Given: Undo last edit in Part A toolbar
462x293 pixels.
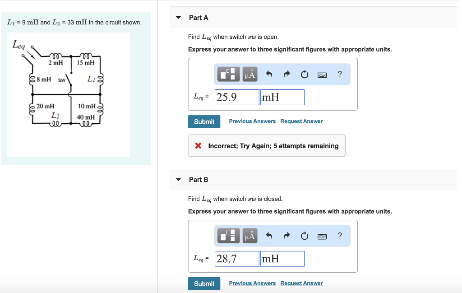Looking at the screenshot, I should (269, 74).
